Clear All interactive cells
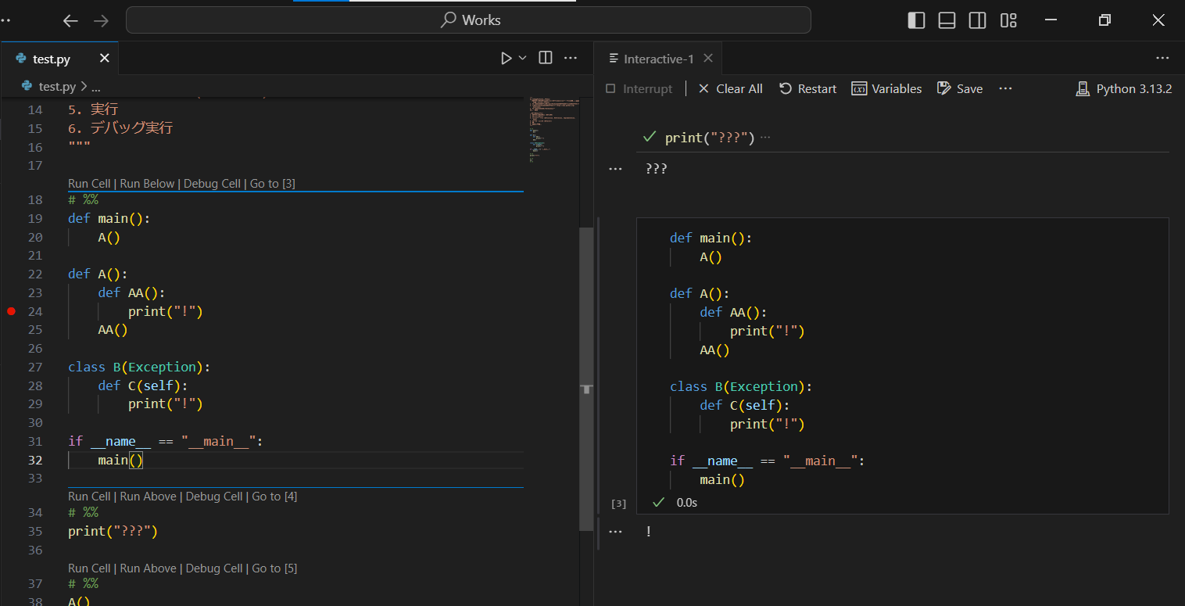Image resolution: width=1185 pixels, height=606 pixels. pos(730,89)
